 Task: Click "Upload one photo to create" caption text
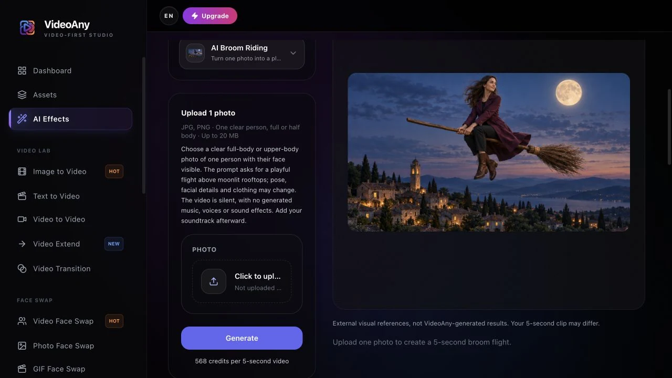click(422, 342)
